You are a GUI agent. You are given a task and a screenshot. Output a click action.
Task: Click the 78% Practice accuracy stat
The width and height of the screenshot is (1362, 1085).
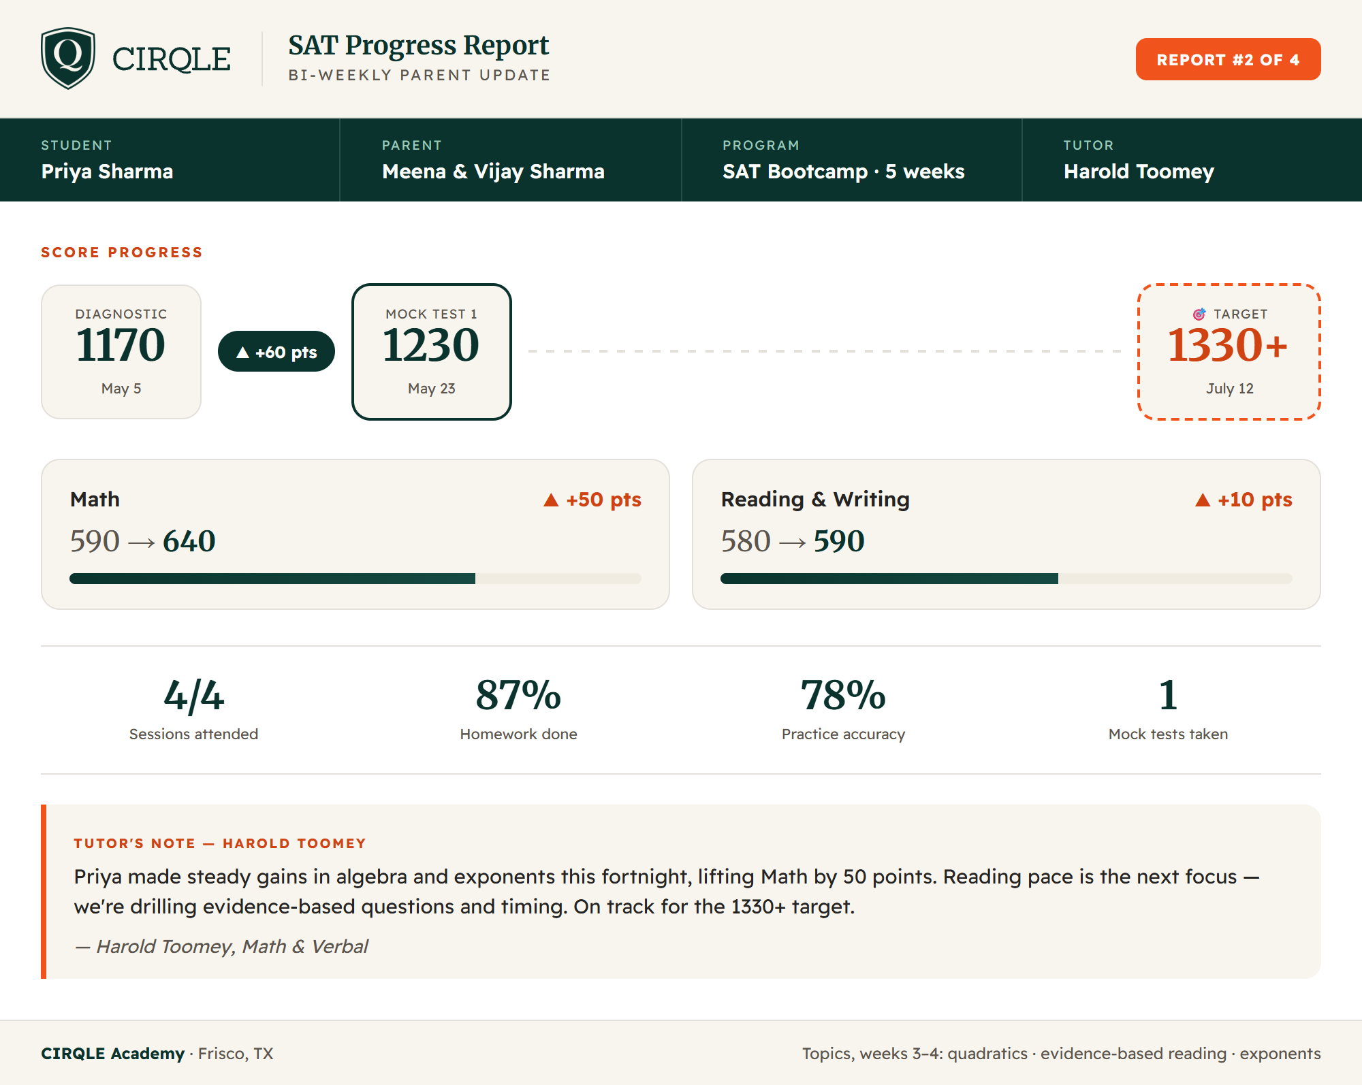pos(843,709)
